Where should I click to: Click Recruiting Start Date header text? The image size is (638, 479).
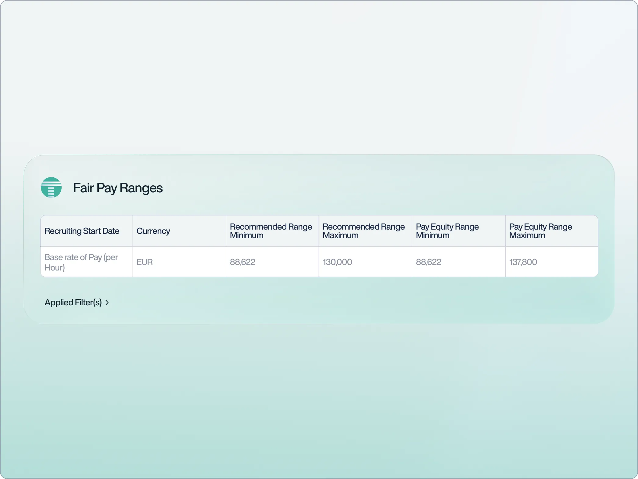[82, 231]
